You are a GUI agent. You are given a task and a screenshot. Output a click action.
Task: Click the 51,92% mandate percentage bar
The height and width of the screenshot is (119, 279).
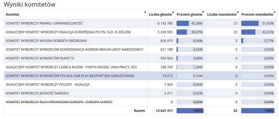(258, 23)
